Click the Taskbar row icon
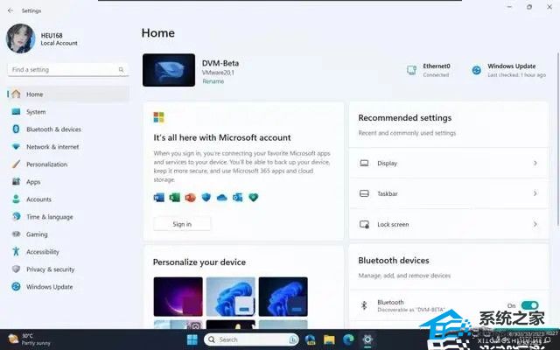 pos(364,193)
